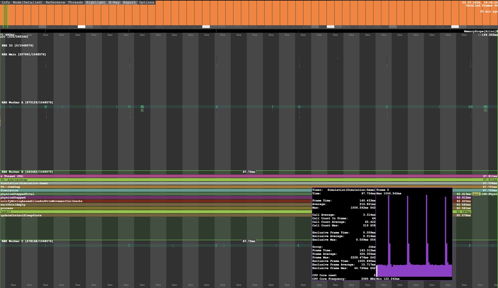This screenshot has width=498, height=288.
Task: Click the Min 122.242ms graph label
Action: [x=388, y=279]
